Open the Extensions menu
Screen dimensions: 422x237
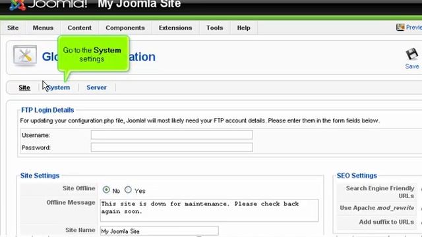[x=175, y=28]
